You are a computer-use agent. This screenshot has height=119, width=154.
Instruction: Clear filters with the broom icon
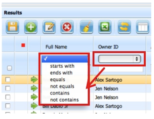click(x=87, y=27)
